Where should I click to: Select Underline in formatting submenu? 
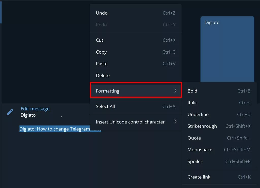198,115
